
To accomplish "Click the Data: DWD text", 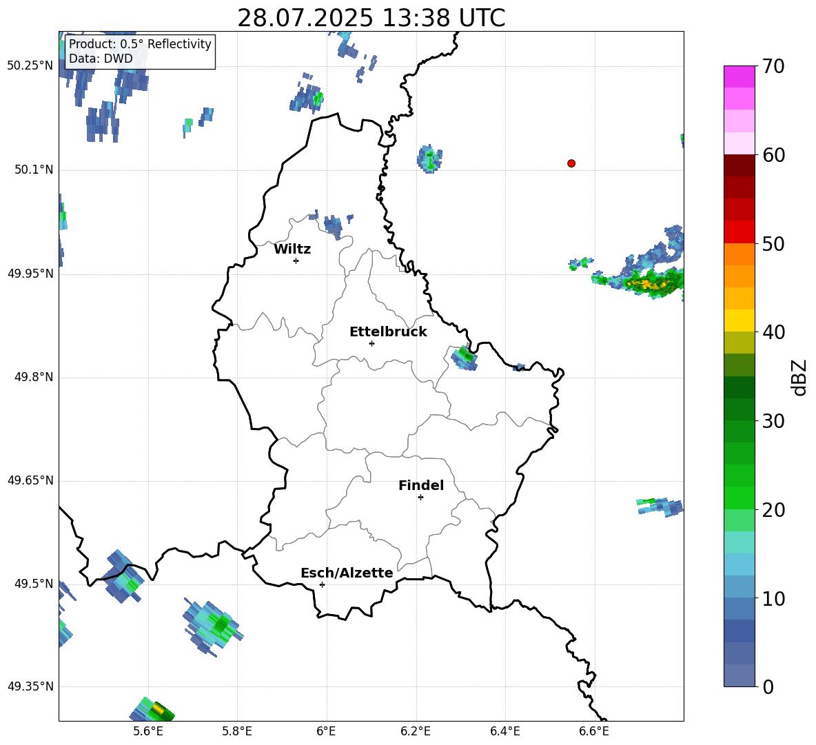I will [101, 59].
